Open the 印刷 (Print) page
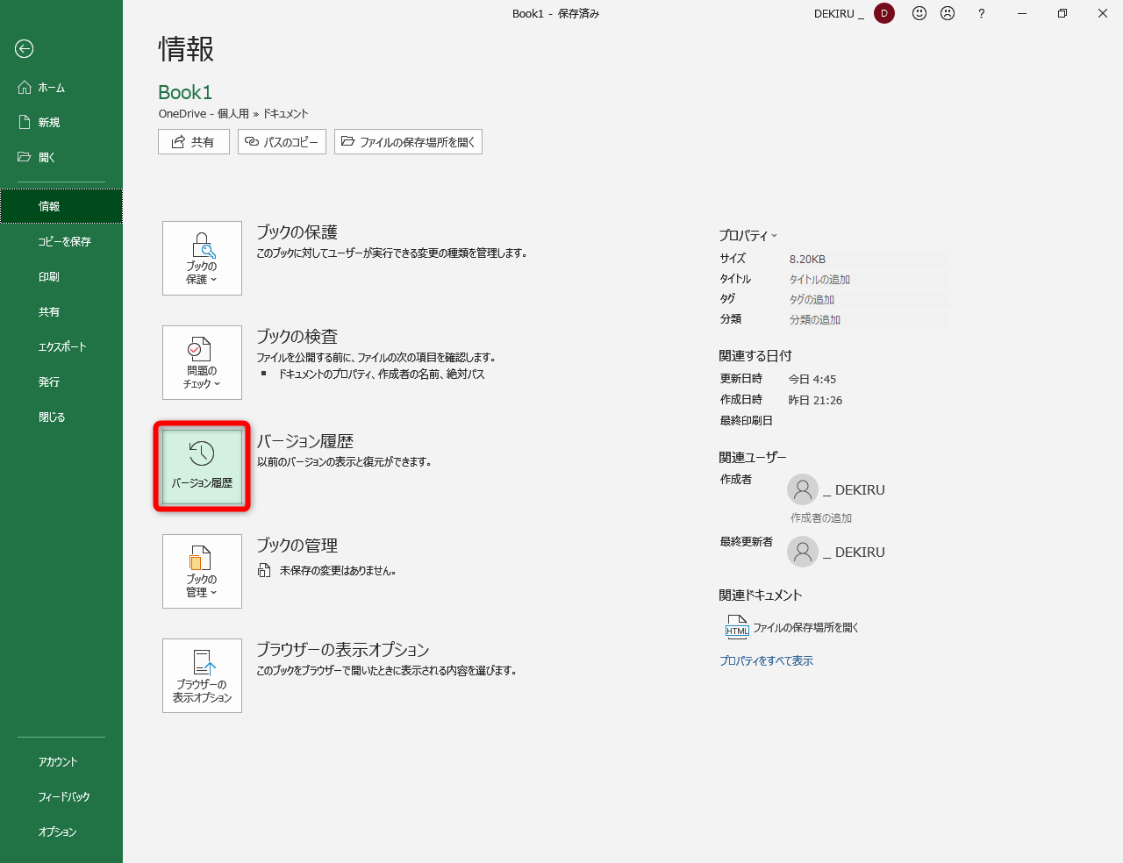The width and height of the screenshot is (1123, 863). point(61,277)
